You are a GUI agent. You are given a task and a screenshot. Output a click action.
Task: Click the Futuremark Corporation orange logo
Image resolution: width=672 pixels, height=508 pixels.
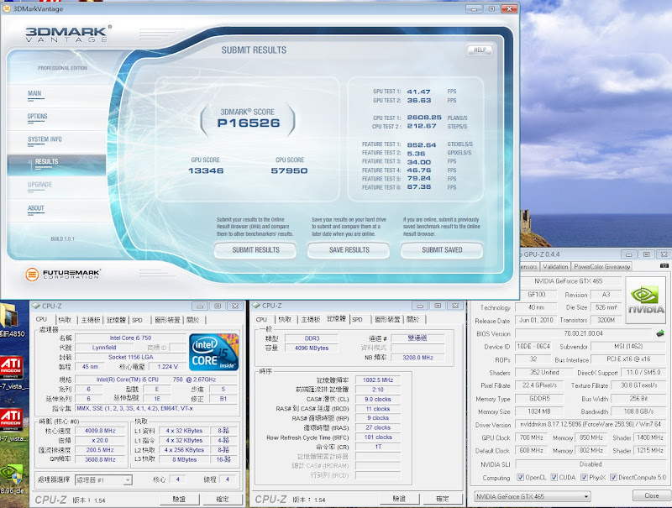pyautogui.click(x=32, y=274)
